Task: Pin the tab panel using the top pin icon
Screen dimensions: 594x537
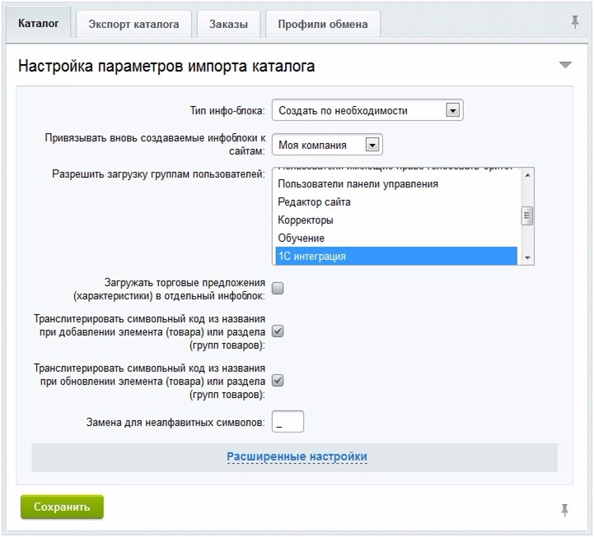Action: tap(575, 22)
